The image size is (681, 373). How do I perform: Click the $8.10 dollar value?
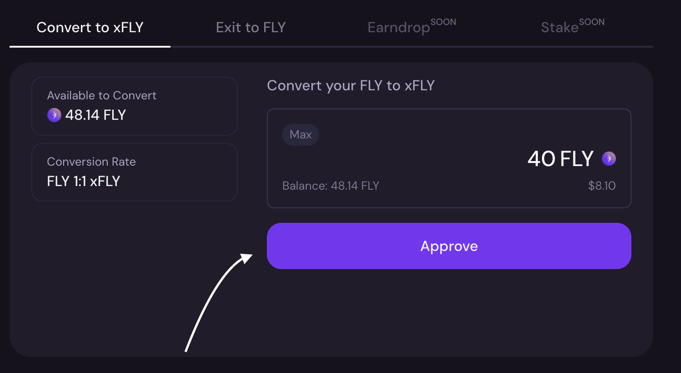601,186
